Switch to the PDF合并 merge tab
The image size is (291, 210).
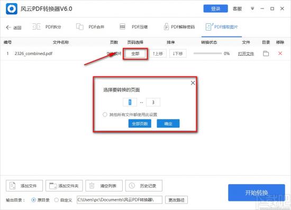[90, 27]
